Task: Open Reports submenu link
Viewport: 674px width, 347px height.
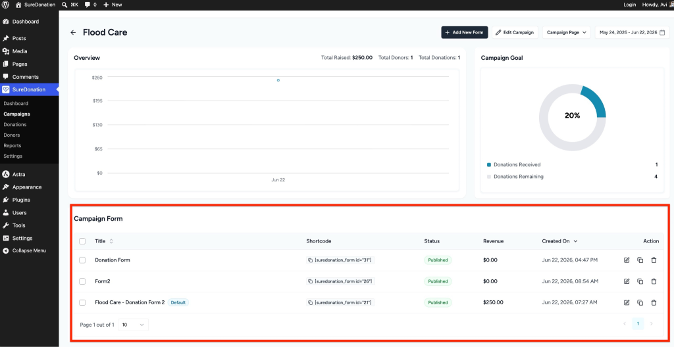Action: (x=13, y=146)
